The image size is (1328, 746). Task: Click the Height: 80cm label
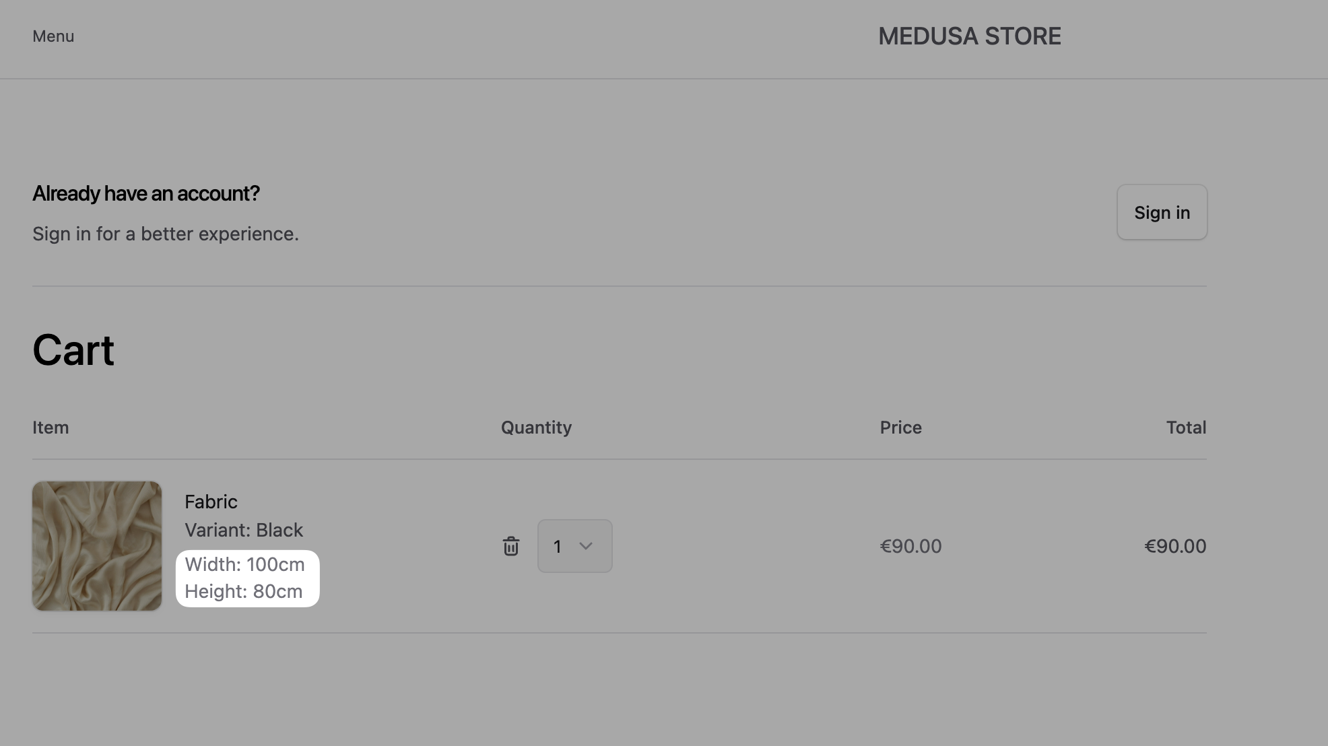pyautogui.click(x=244, y=591)
